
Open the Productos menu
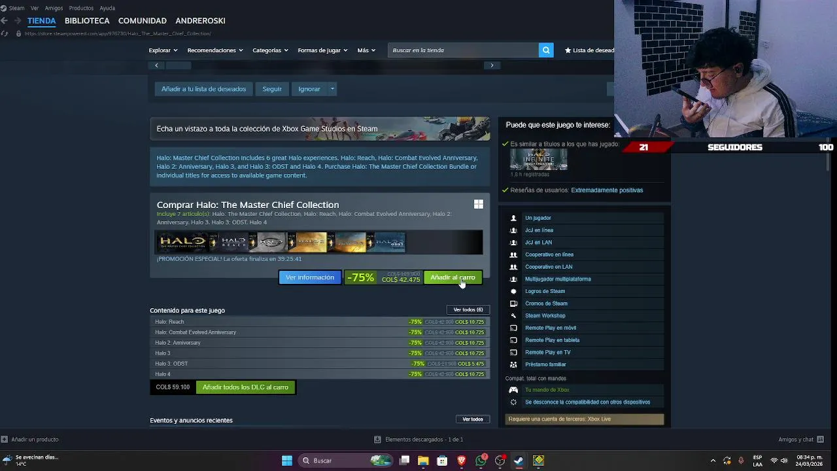81,8
